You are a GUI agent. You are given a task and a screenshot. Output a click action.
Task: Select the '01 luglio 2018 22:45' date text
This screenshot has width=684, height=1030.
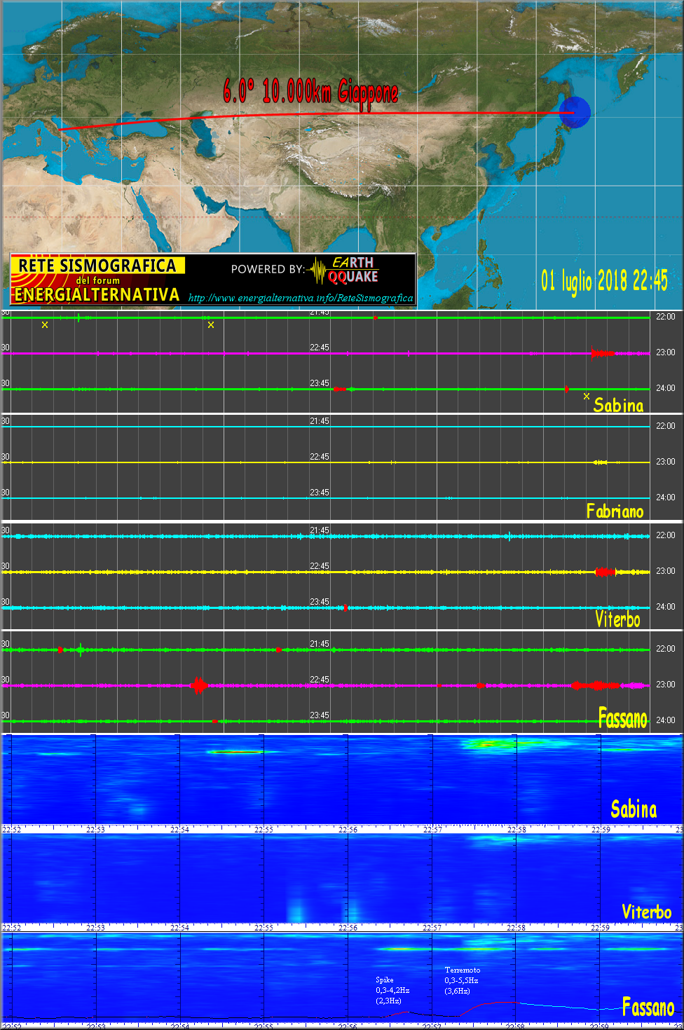click(x=604, y=281)
